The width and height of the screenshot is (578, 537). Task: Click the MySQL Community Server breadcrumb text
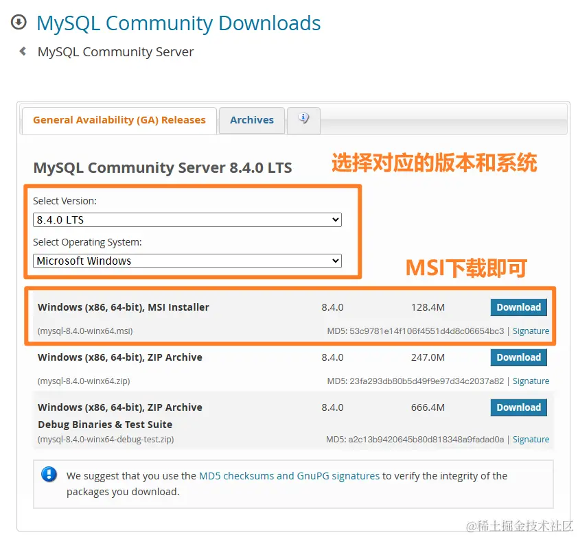pos(115,52)
